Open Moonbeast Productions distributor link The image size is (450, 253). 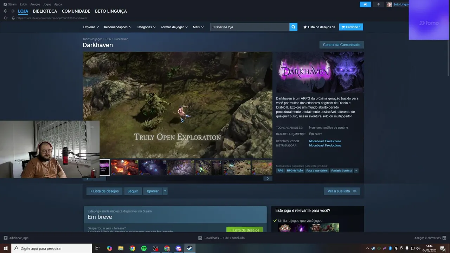click(x=325, y=145)
